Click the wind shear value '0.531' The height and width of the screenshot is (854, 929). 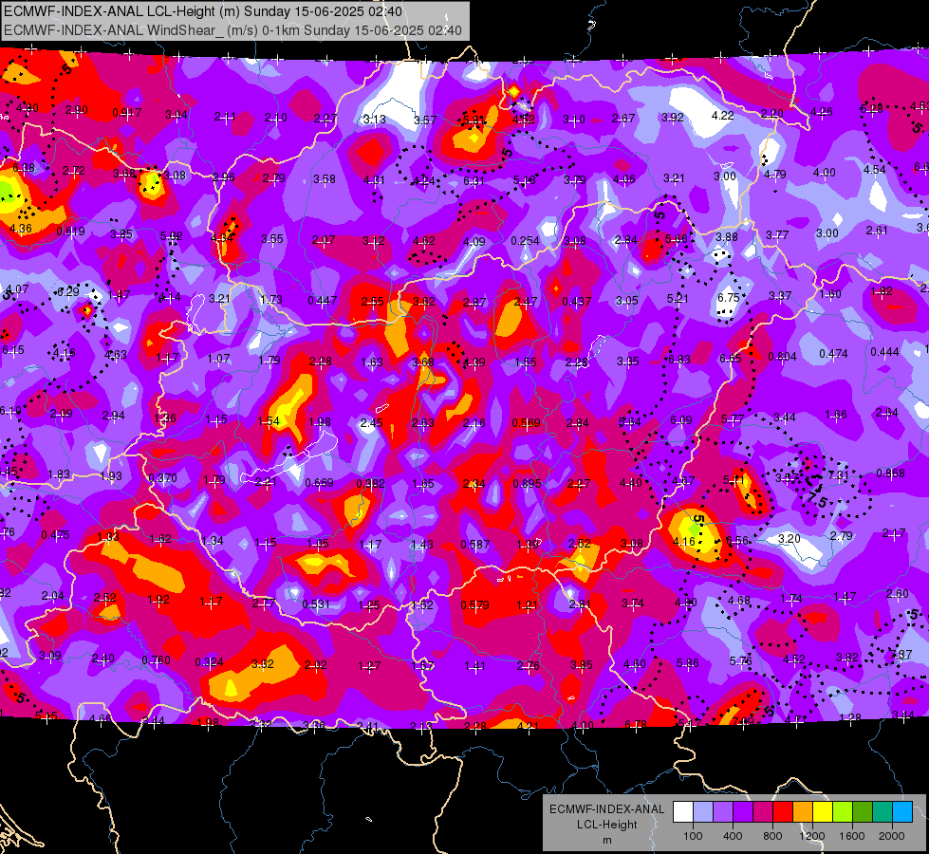[x=316, y=603]
